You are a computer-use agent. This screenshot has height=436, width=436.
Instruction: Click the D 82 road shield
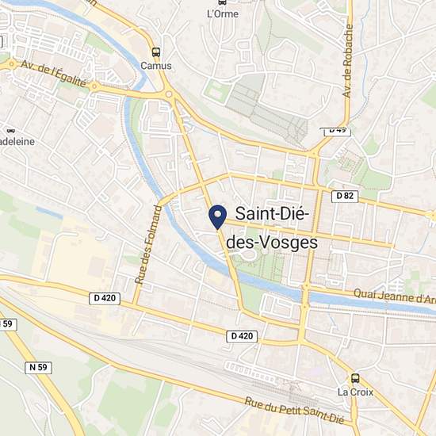[345, 196]
